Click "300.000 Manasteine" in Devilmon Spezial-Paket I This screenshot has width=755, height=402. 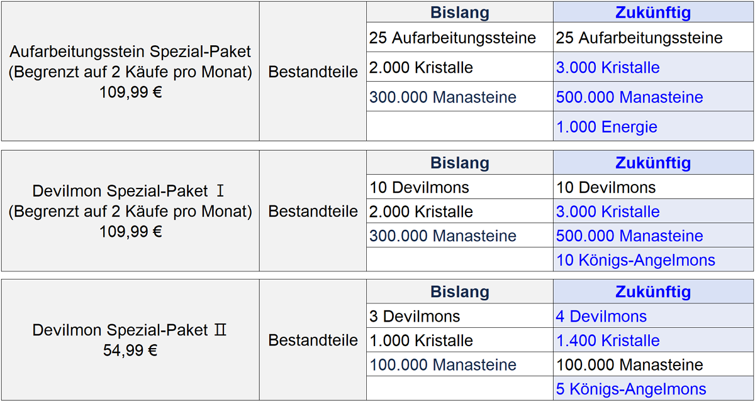(x=443, y=236)
